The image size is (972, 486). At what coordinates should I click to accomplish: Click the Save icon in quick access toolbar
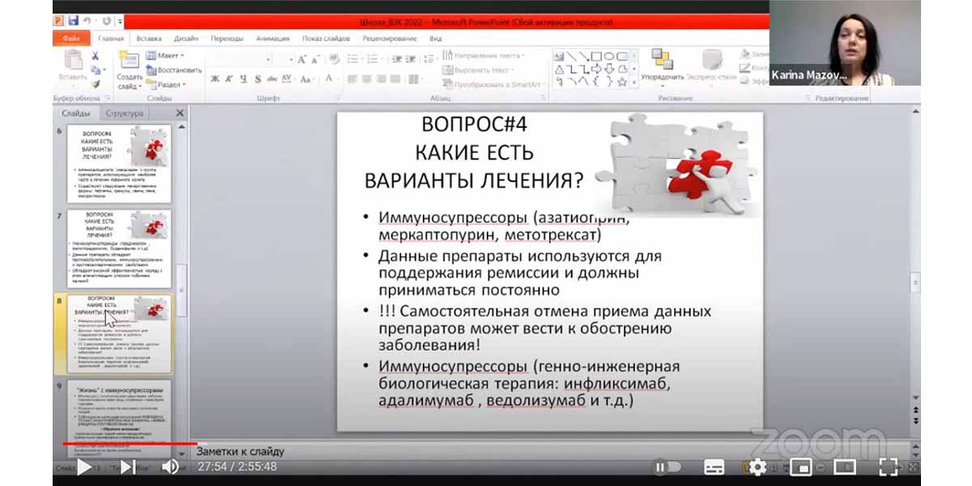74,20
